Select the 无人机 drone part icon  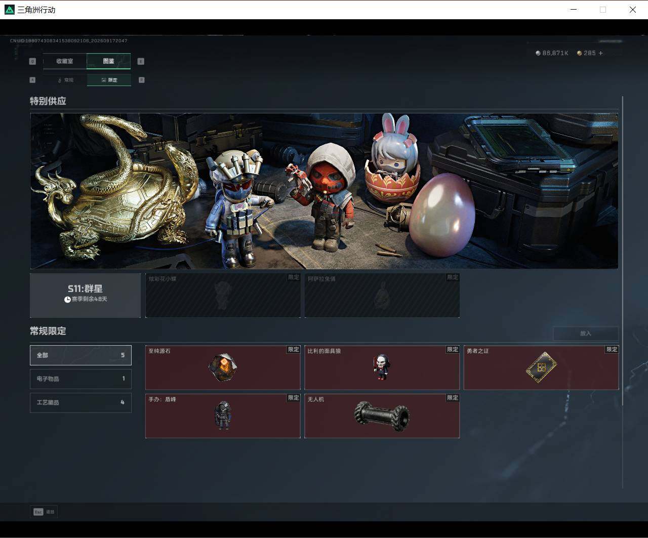(x=382, y=417)
